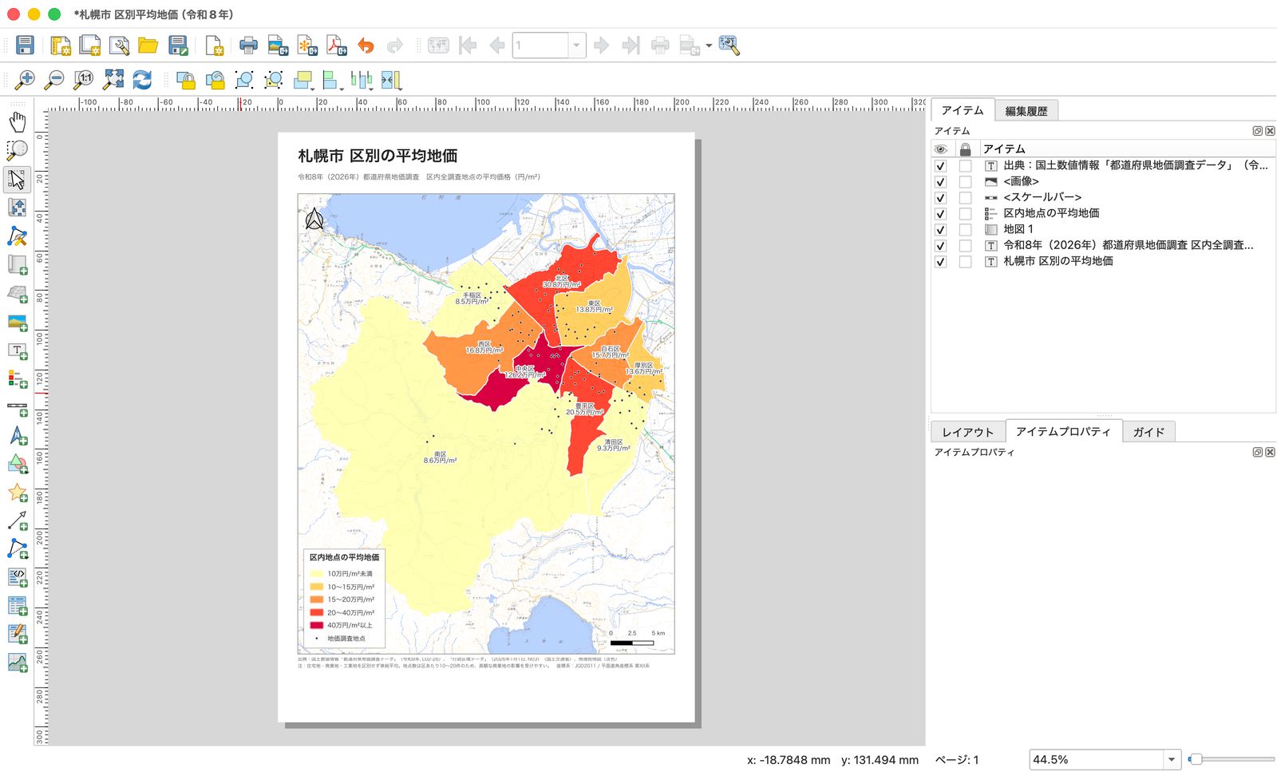
Task: Select the Add Legend tool
Action: point(18,379)
